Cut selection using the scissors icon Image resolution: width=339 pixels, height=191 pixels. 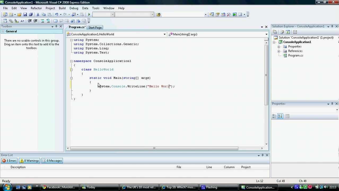tap(38, 15)
